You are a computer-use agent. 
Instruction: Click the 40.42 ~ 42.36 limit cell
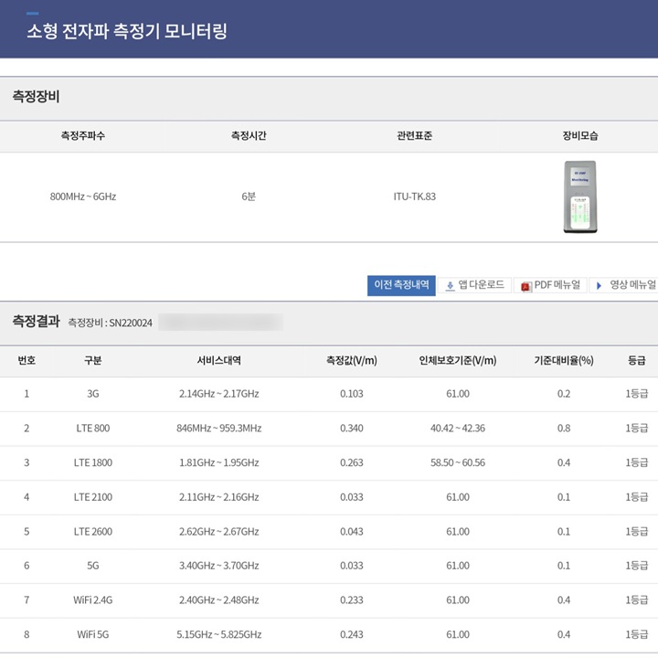coord(458,428)
